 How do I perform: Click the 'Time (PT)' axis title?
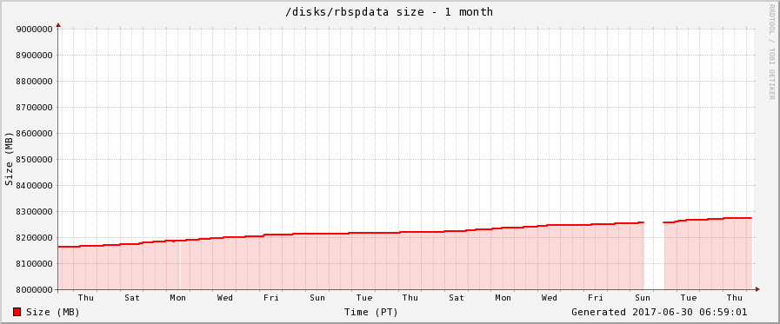(371, 312)
